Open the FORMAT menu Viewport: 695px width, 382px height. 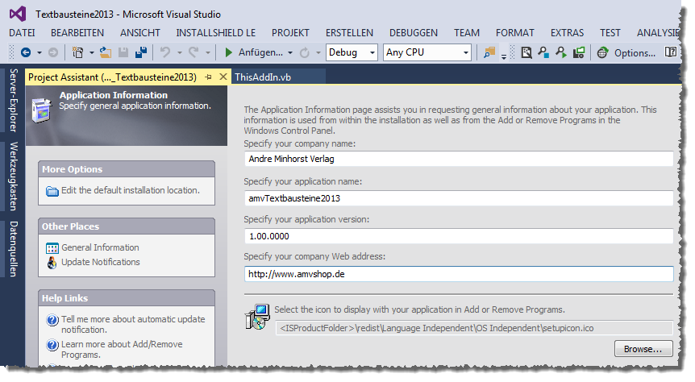pos(515,33)
